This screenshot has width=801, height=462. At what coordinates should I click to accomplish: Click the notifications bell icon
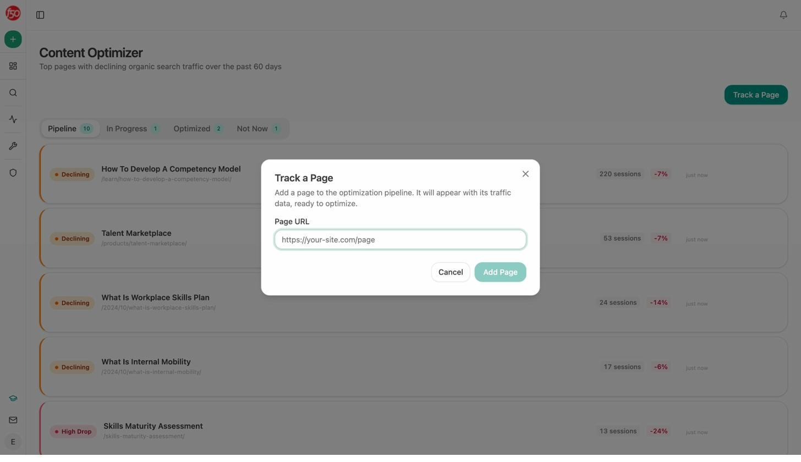[783, 14]
